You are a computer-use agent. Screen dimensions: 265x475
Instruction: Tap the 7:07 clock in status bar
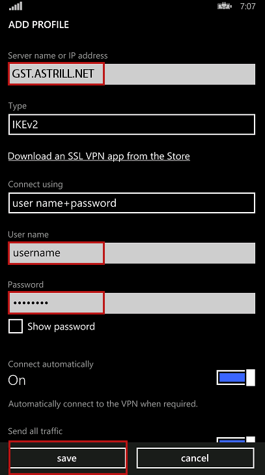tap(248, 7)
